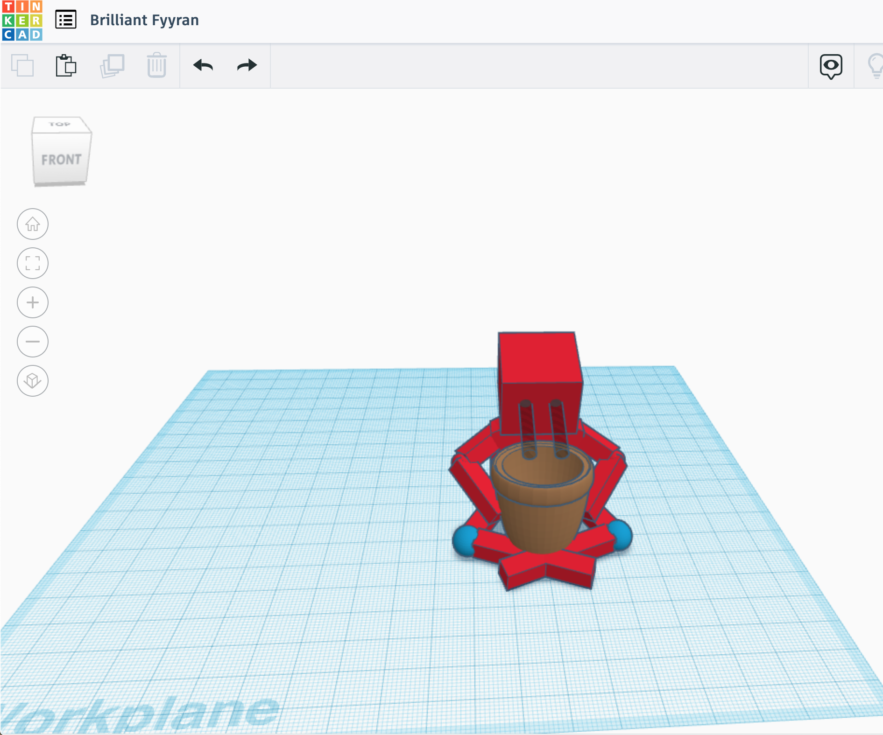Go to home view
This screenshot has height=735, width=883.
[x=32, y=224]
